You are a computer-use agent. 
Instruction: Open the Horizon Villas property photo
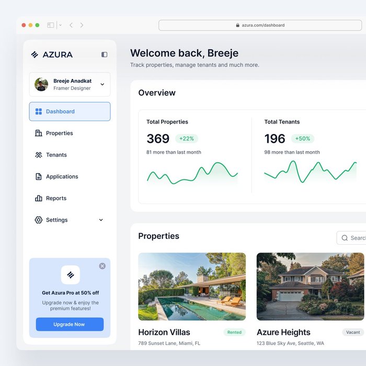pos(192,287)
